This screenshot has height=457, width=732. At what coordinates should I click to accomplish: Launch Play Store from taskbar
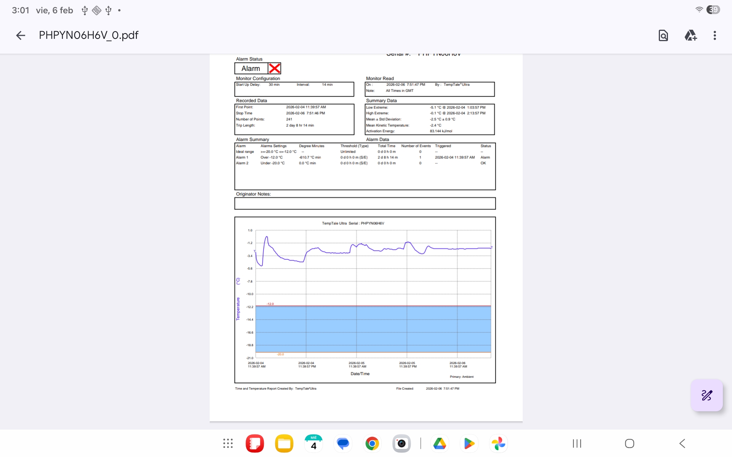pos(469,443)
